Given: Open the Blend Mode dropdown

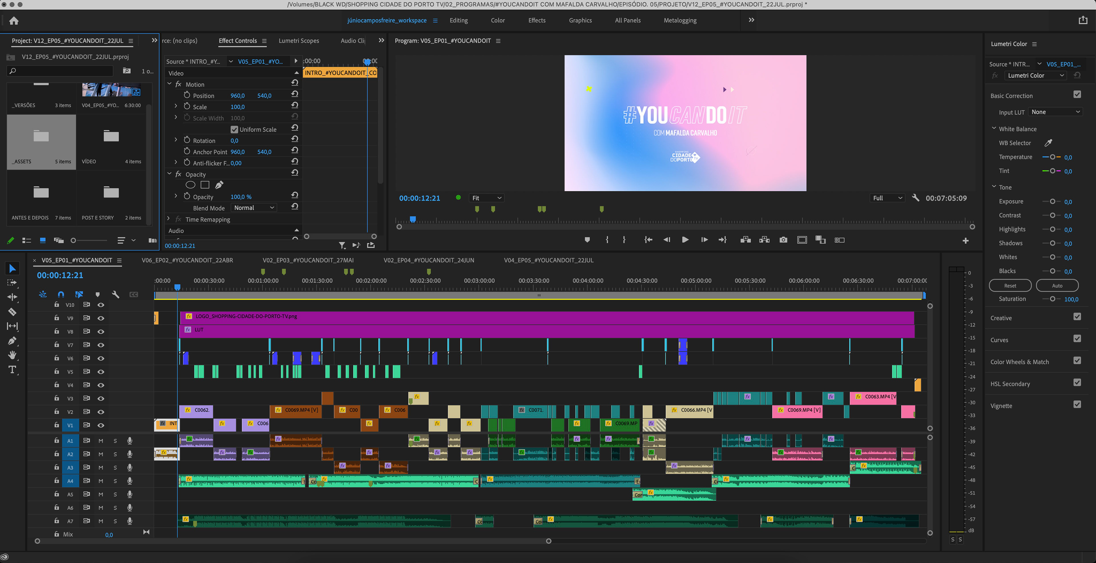Looking at the screenshot, I should coord(253,208).
